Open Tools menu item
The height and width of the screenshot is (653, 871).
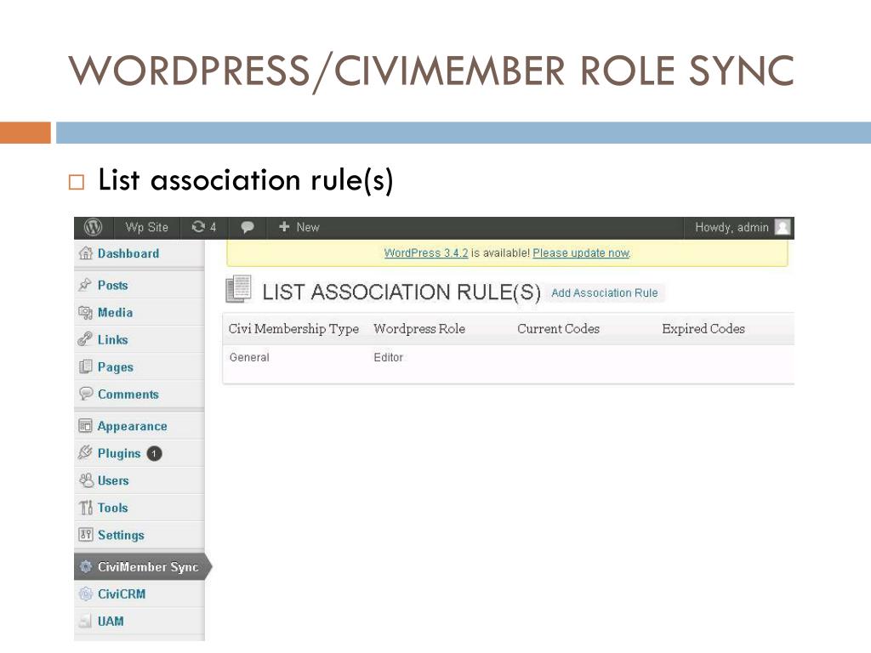pos(113,508)
